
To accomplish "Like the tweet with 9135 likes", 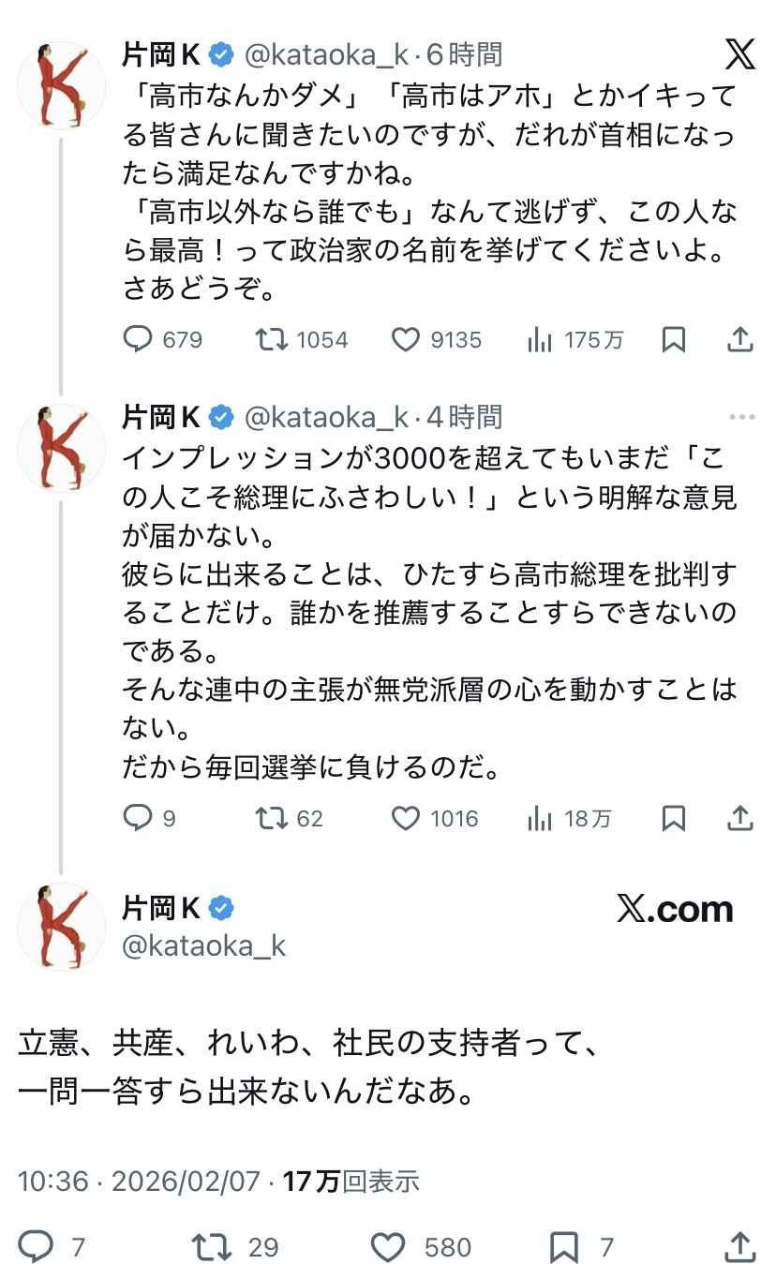I will [x=405, y=339].
